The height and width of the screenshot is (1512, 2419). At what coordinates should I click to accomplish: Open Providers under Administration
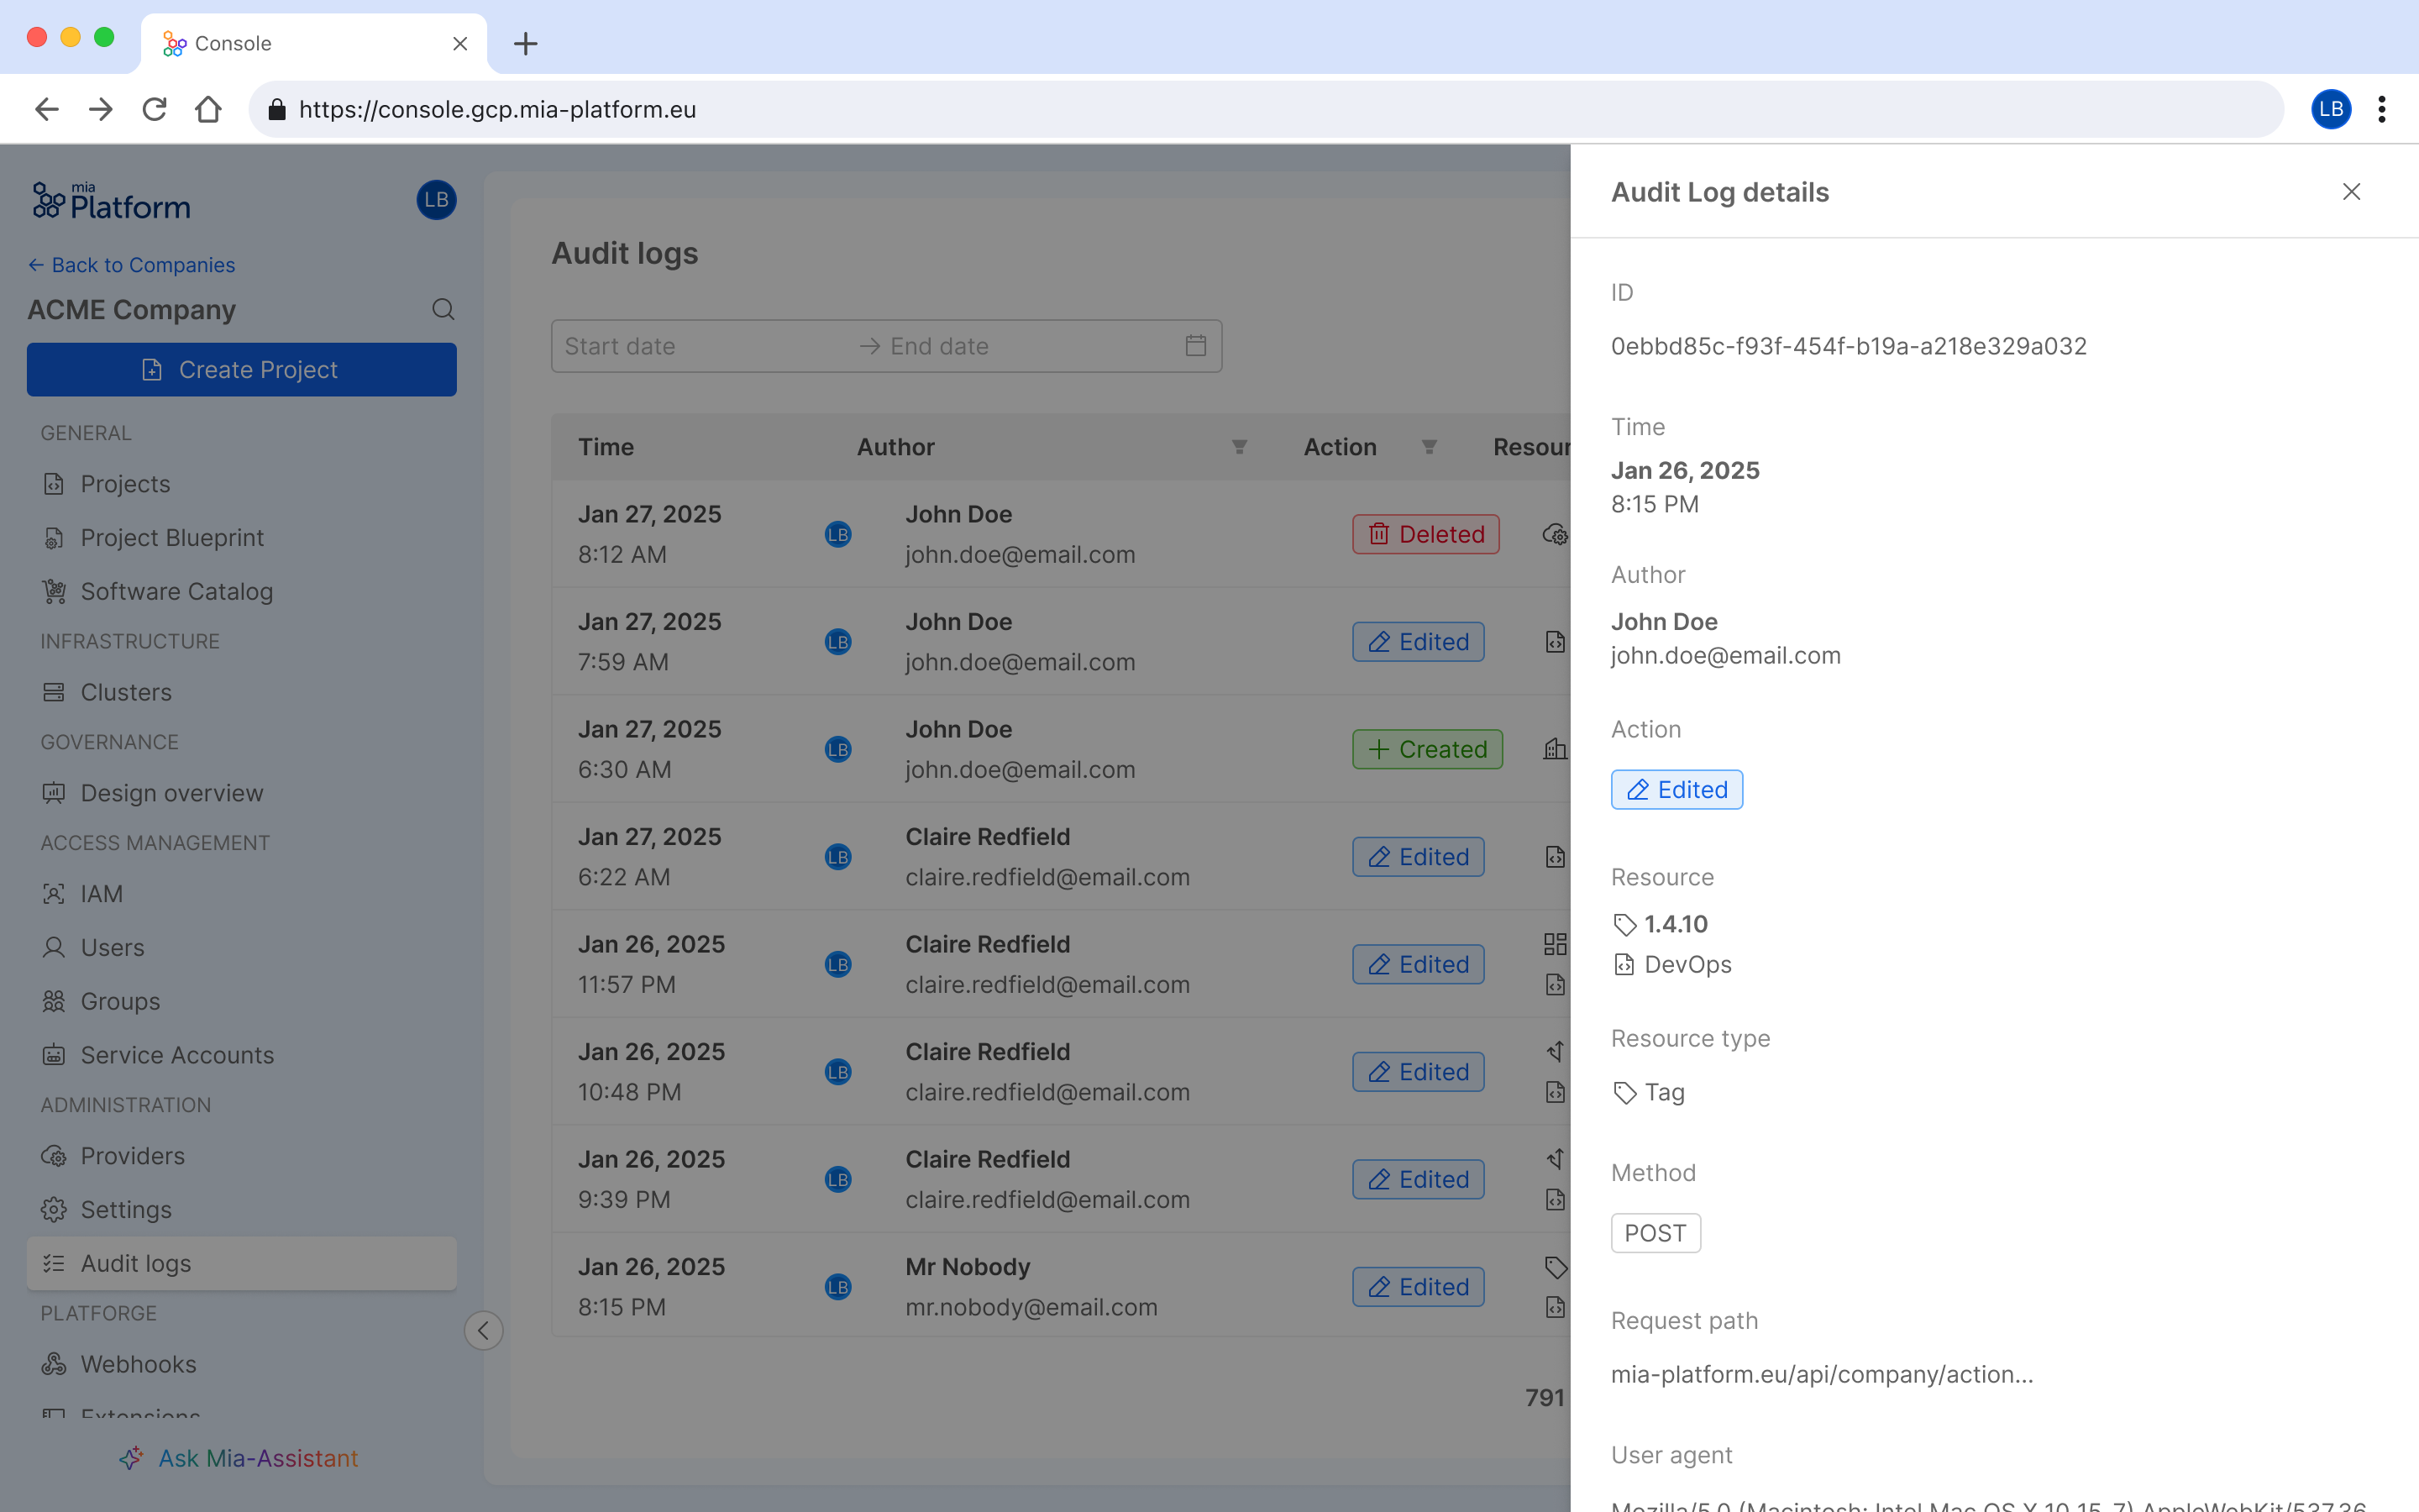coord(132,1155)
